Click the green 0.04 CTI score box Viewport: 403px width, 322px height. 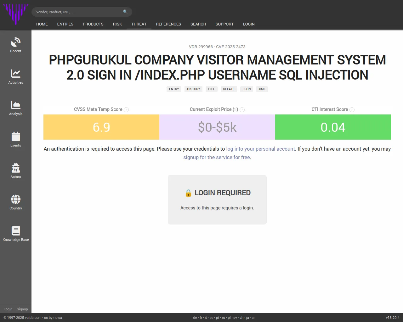[x=333, y=127]
